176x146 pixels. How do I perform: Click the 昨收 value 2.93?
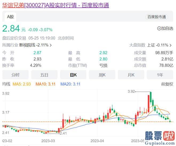37,59
